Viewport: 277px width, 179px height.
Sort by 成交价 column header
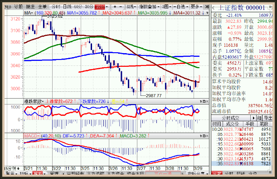tap(233, 124)
